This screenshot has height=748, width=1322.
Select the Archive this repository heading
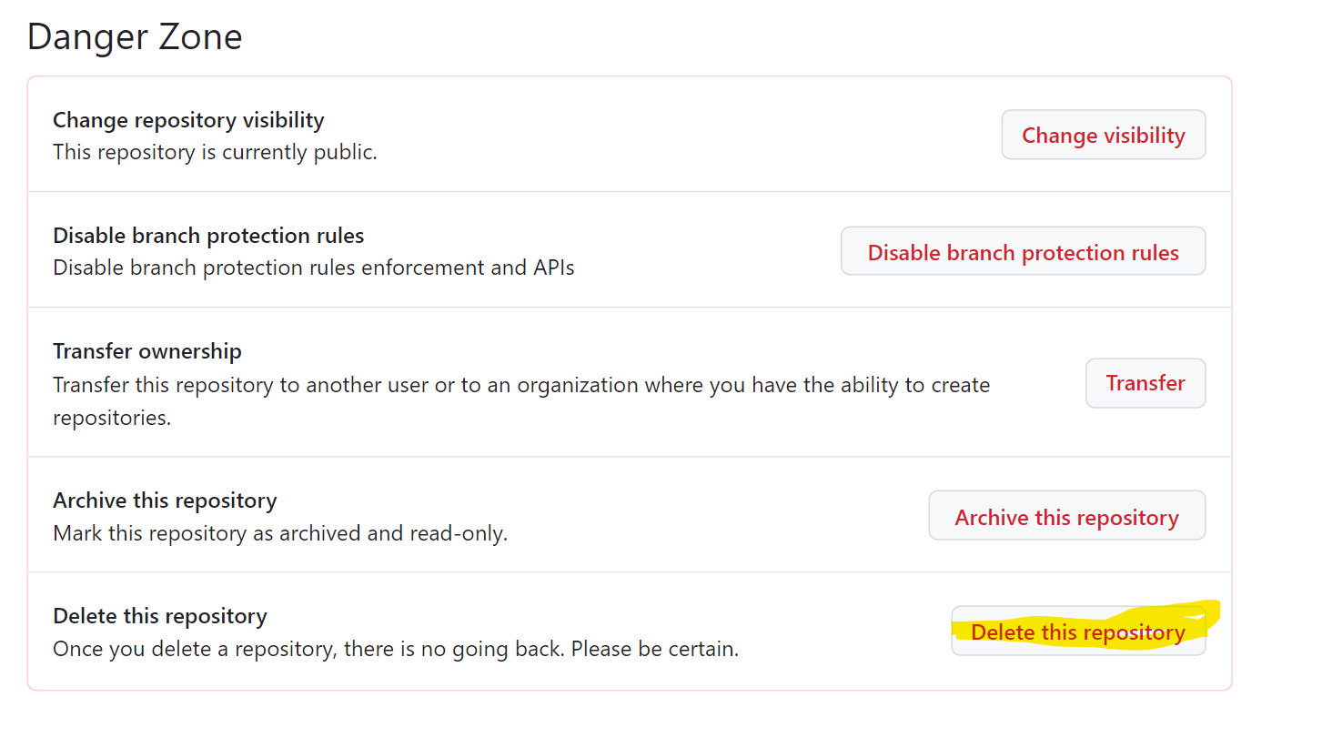coord(165,500)
